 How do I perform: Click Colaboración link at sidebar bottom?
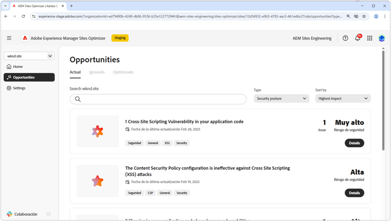pyautogui.click(x=26, y=214)
